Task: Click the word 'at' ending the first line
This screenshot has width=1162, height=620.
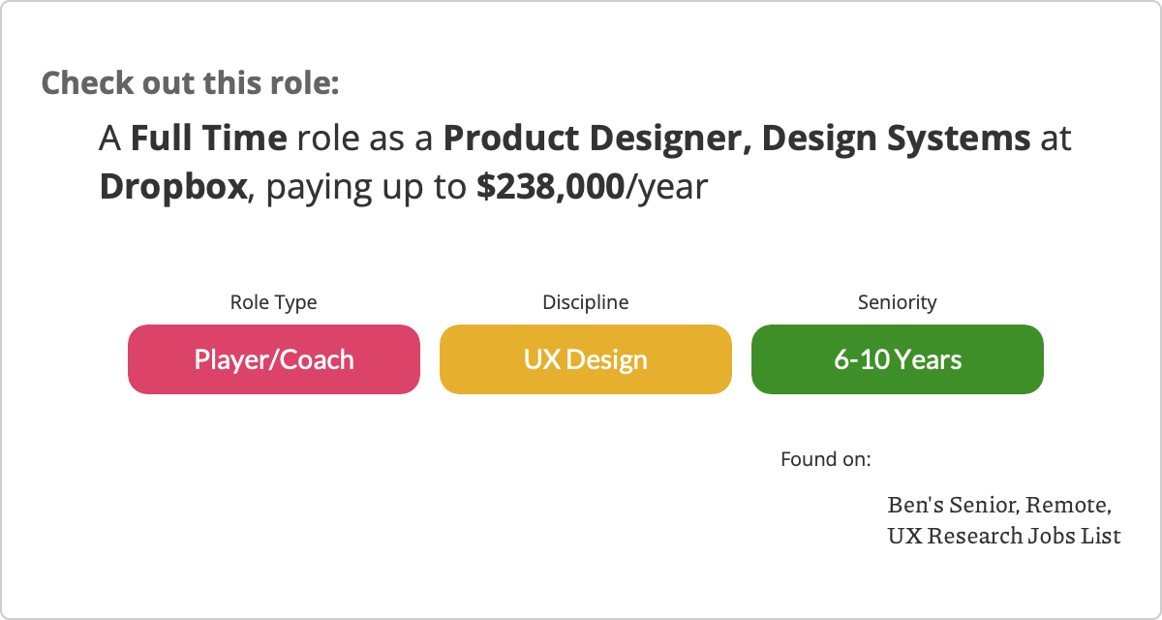Action: click(x=1055, y=139)
